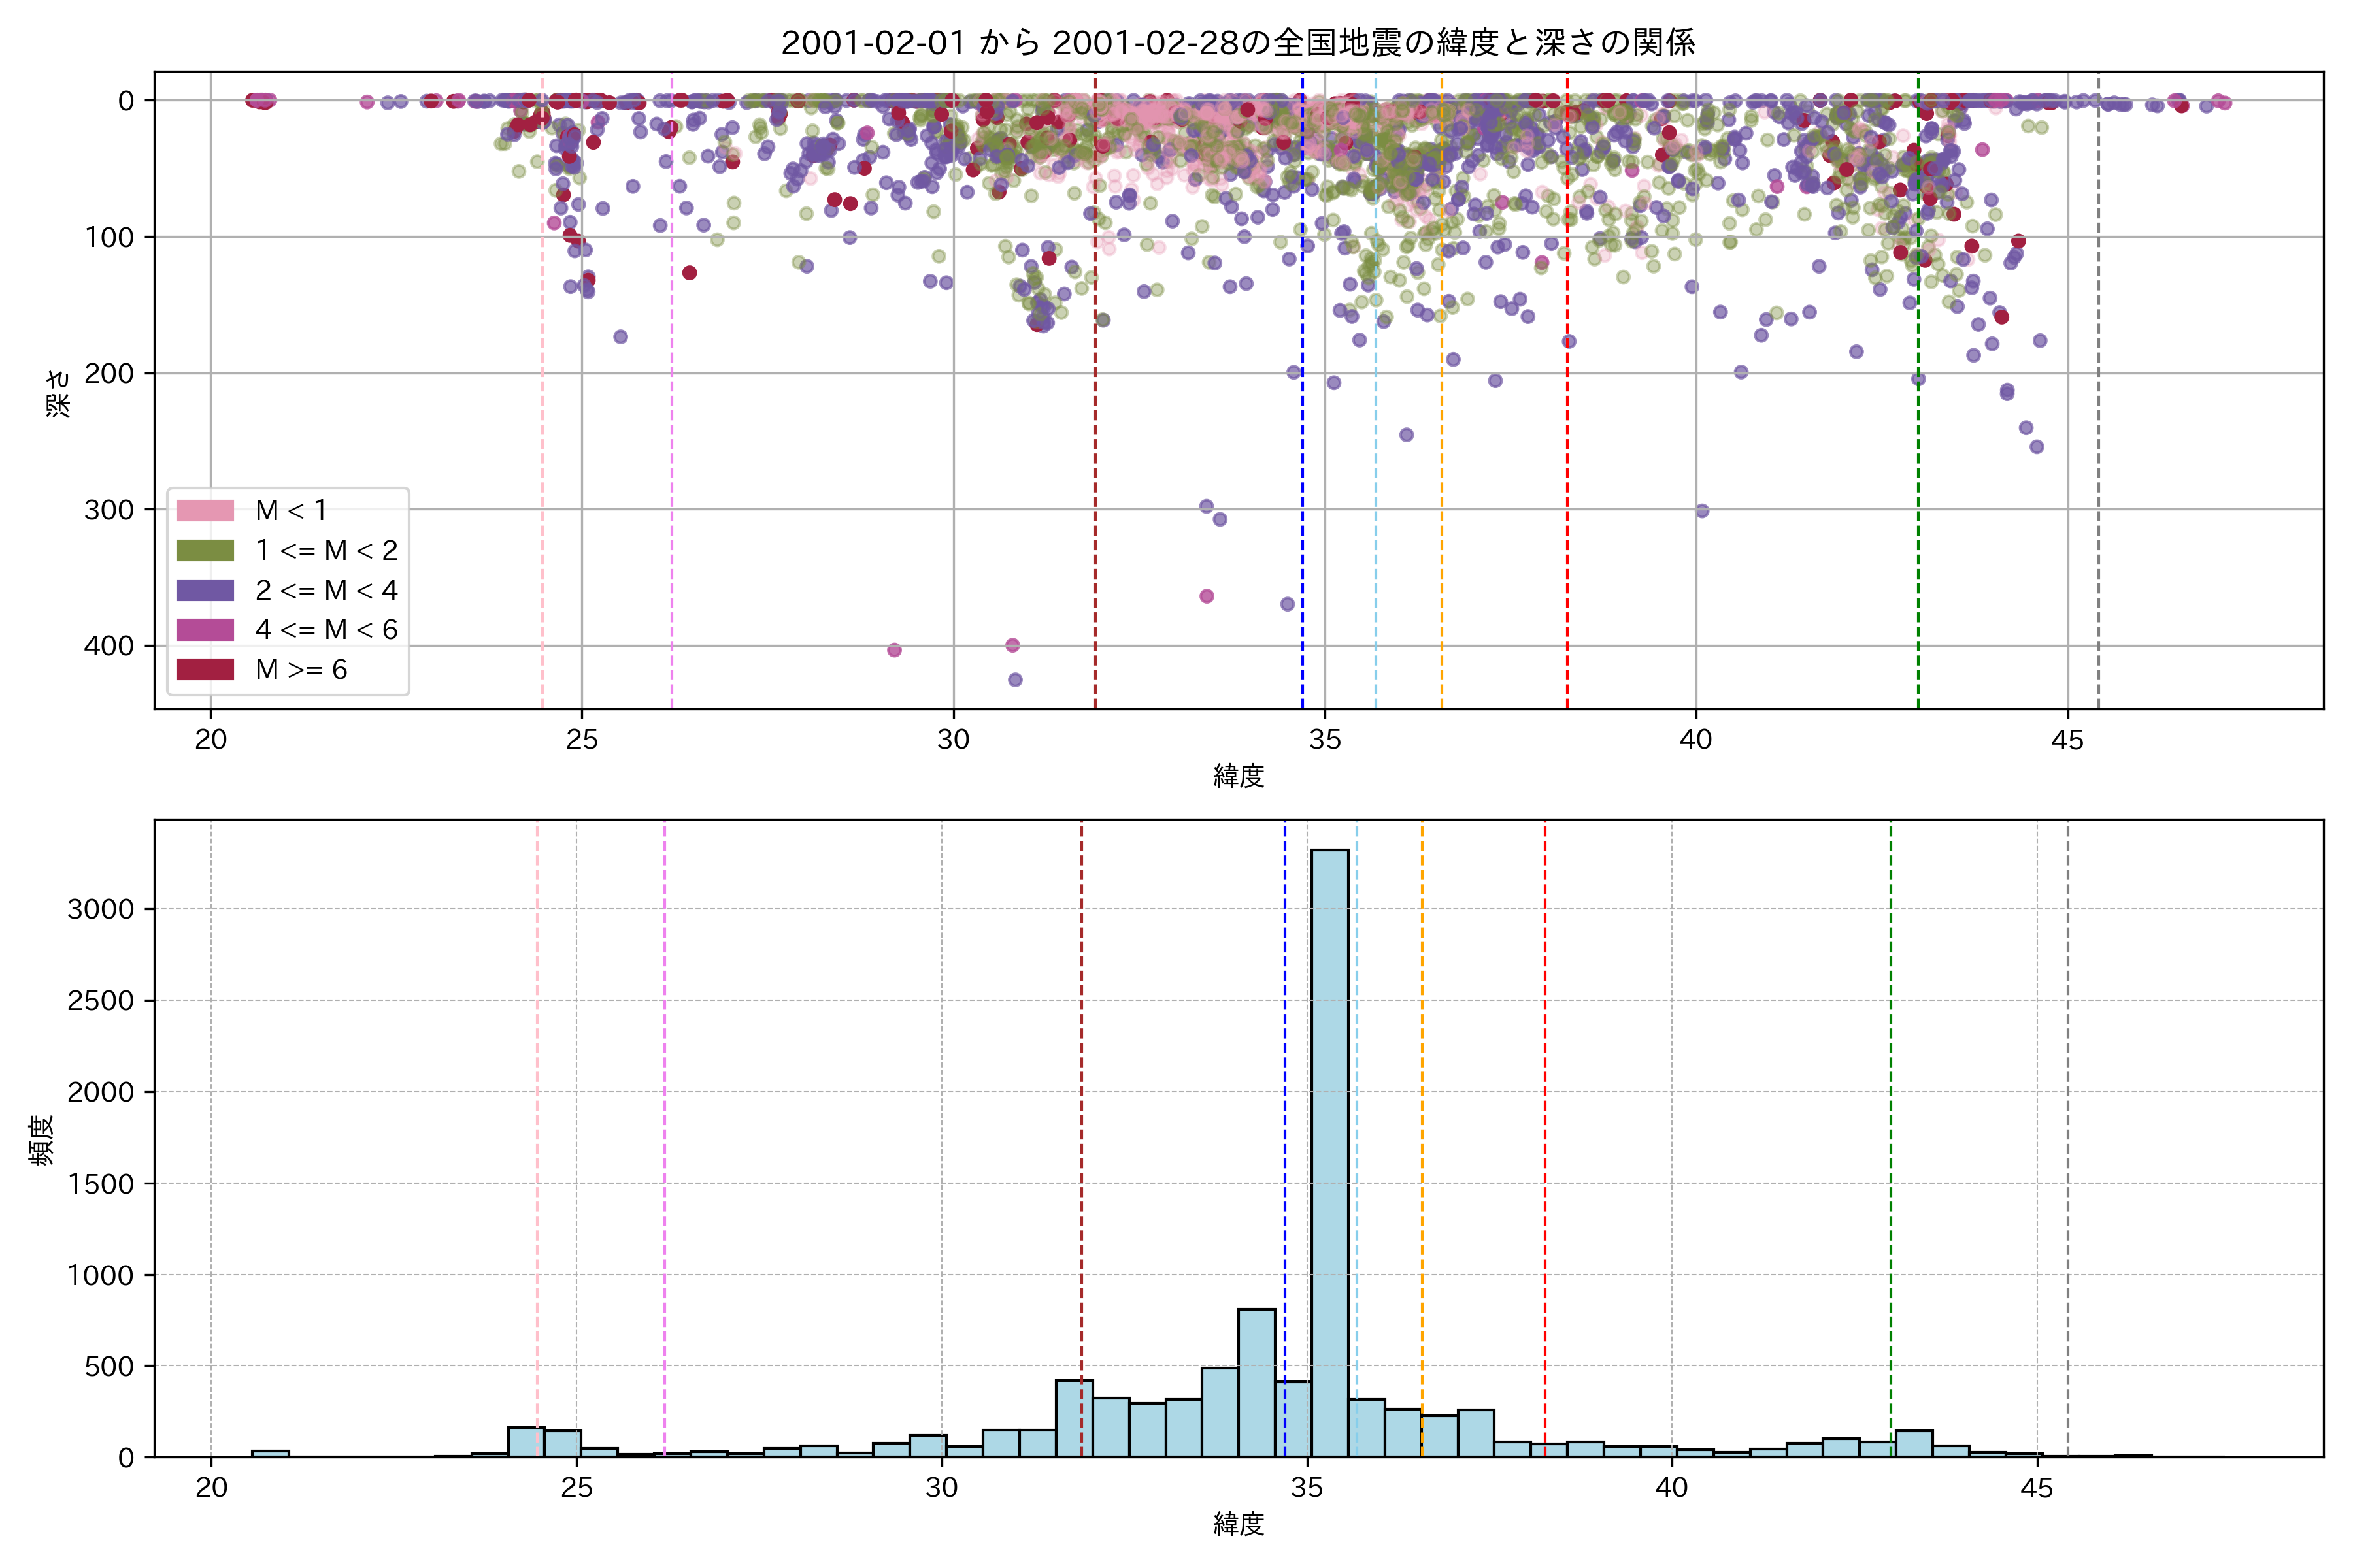Viewport: 2353px width, 1568px height.
Task: Click the purple 2 <= M < 4 legend swatch
Action: (x=205, y=590)
